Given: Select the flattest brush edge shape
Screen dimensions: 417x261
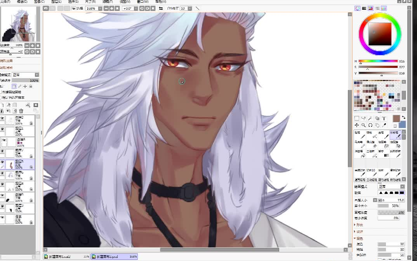Looking at the screenshot, I should coord(402,193).
